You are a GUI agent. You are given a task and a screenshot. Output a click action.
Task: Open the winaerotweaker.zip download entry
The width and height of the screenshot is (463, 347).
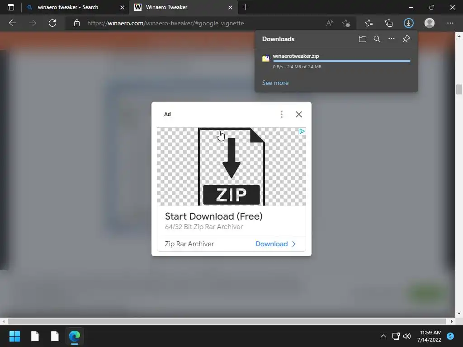click(x=336, y=61)
